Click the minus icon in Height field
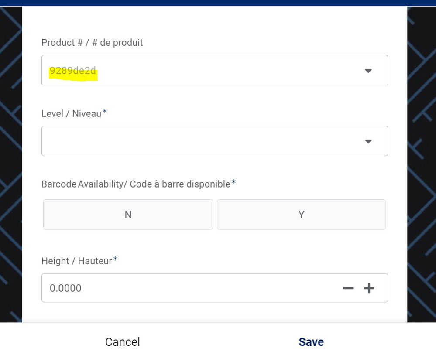The width and height of the screenshot is (436, 355). coord(348,288)
